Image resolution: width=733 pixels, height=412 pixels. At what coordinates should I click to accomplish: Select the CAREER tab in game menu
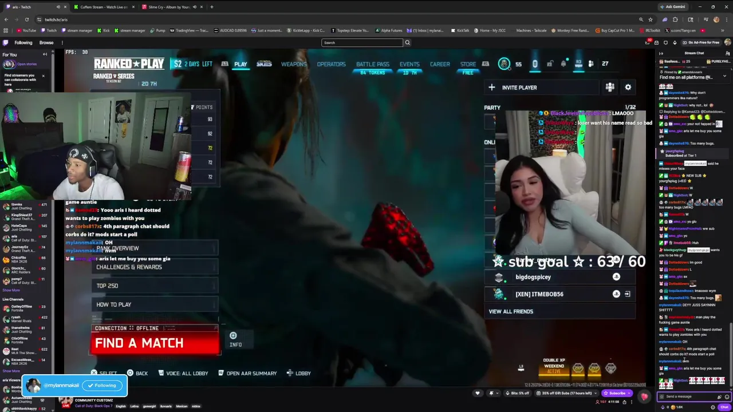(440, 64)
